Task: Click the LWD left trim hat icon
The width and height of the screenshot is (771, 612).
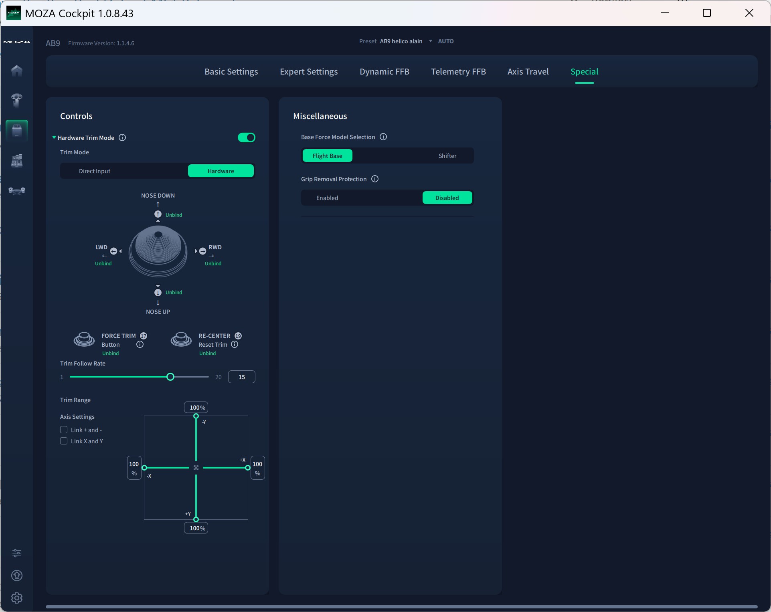Action: coord(114,251)
